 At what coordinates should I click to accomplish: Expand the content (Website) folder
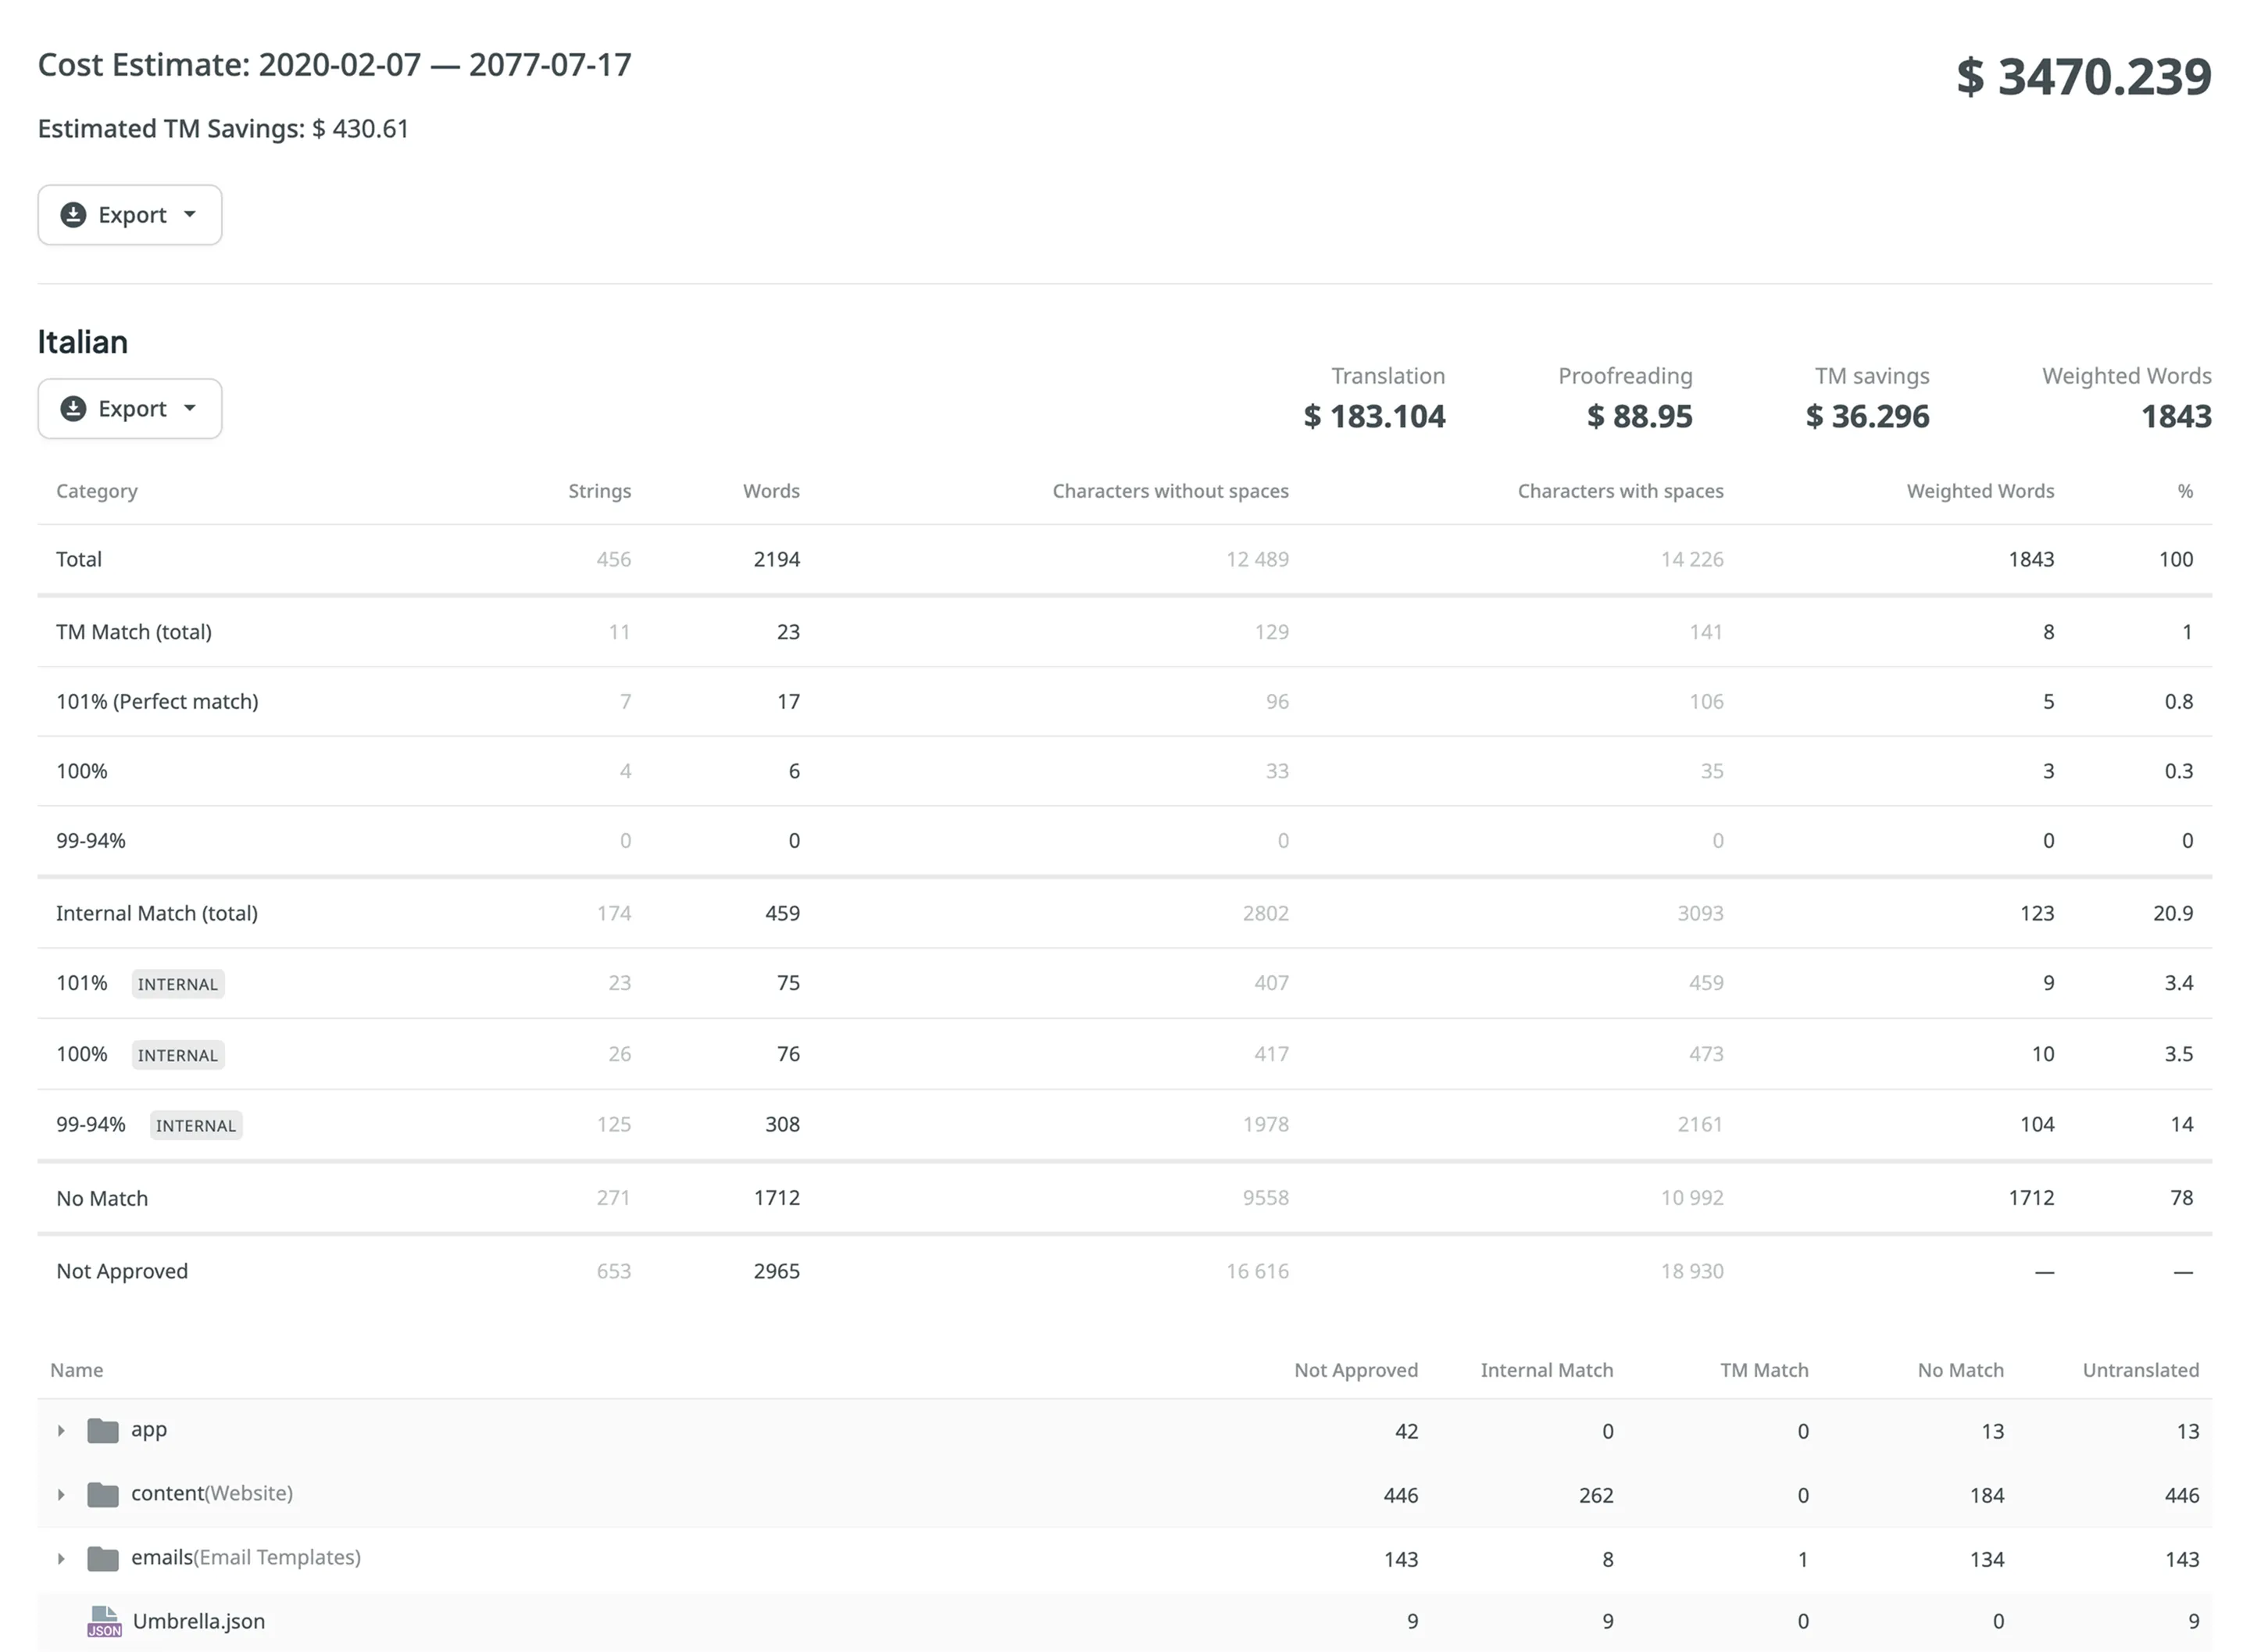[x=61, y=1494]
